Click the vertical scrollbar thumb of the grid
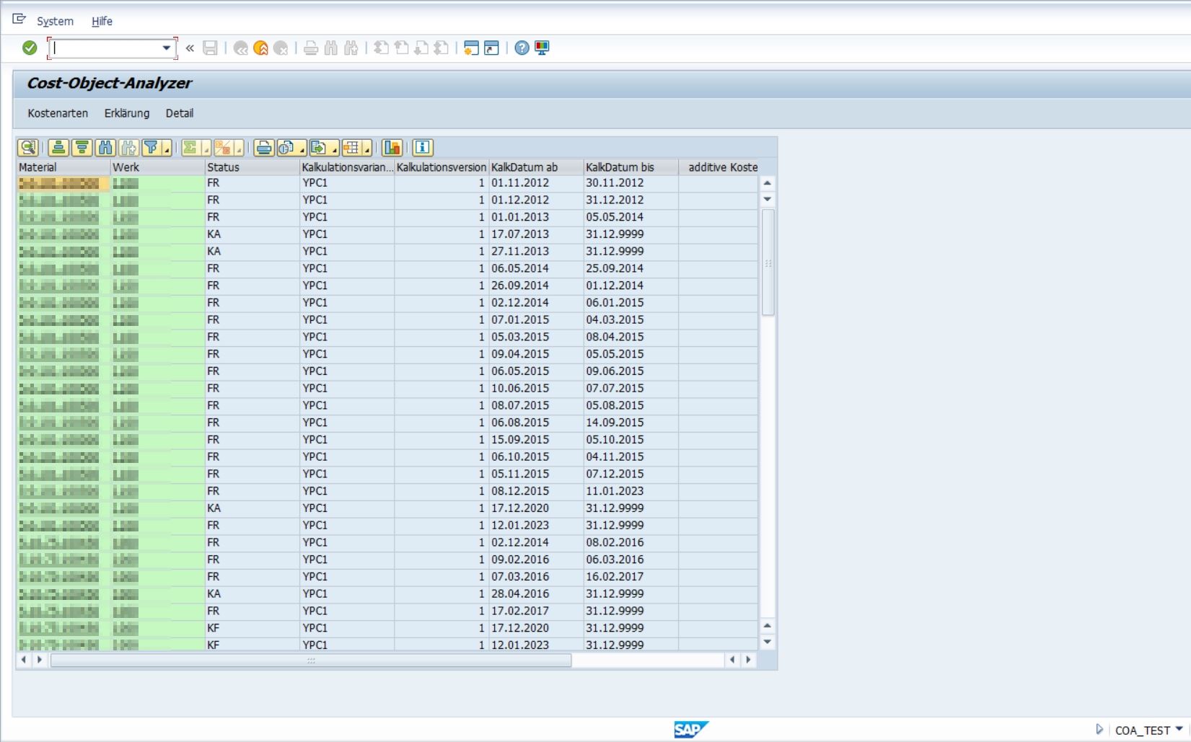 click(768, 262)
